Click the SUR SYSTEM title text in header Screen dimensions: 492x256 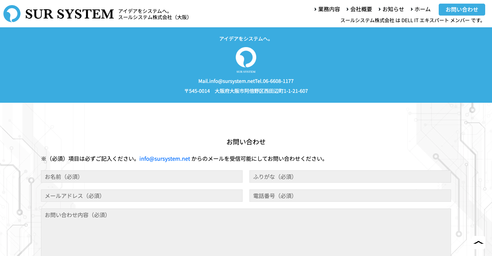coord(69,14)
